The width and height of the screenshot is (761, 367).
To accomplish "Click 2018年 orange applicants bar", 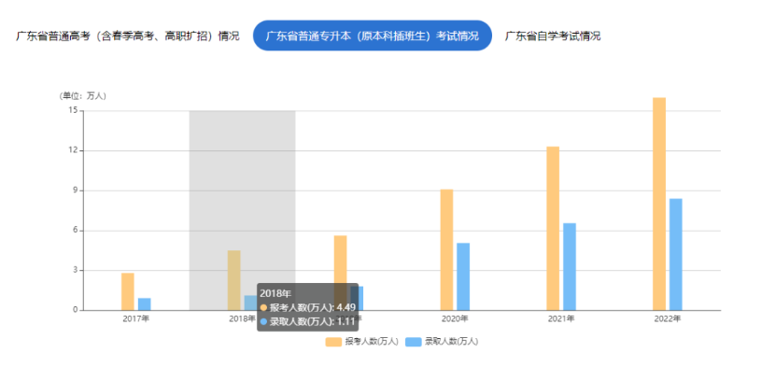I will tap(234, 280).
